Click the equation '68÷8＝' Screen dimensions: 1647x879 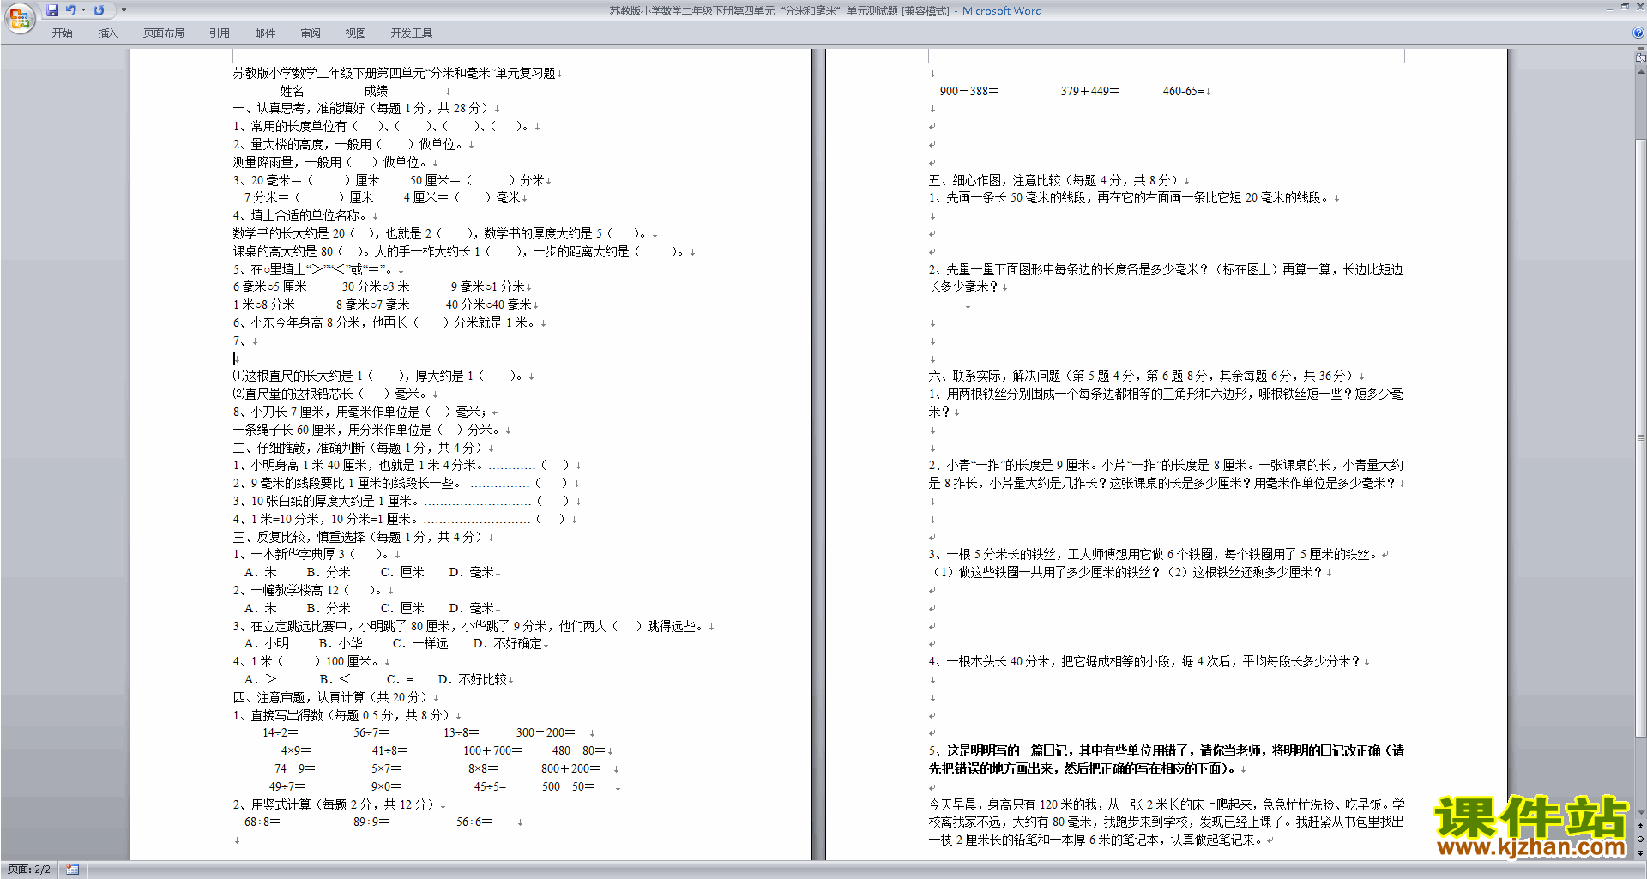[x=262, y=822]
